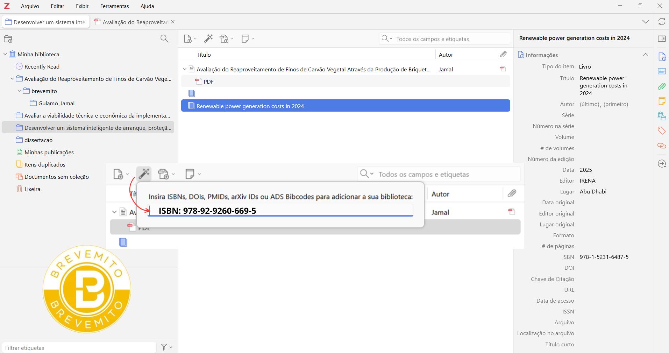
Task: Click the Add by Identifier wand icon
Action: coord(208,38)
